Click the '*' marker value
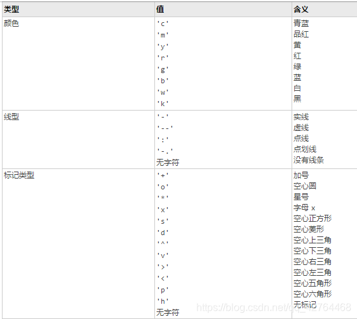This screenshot has width=357, height=319. pyautogui.click(x=163, y=198)
